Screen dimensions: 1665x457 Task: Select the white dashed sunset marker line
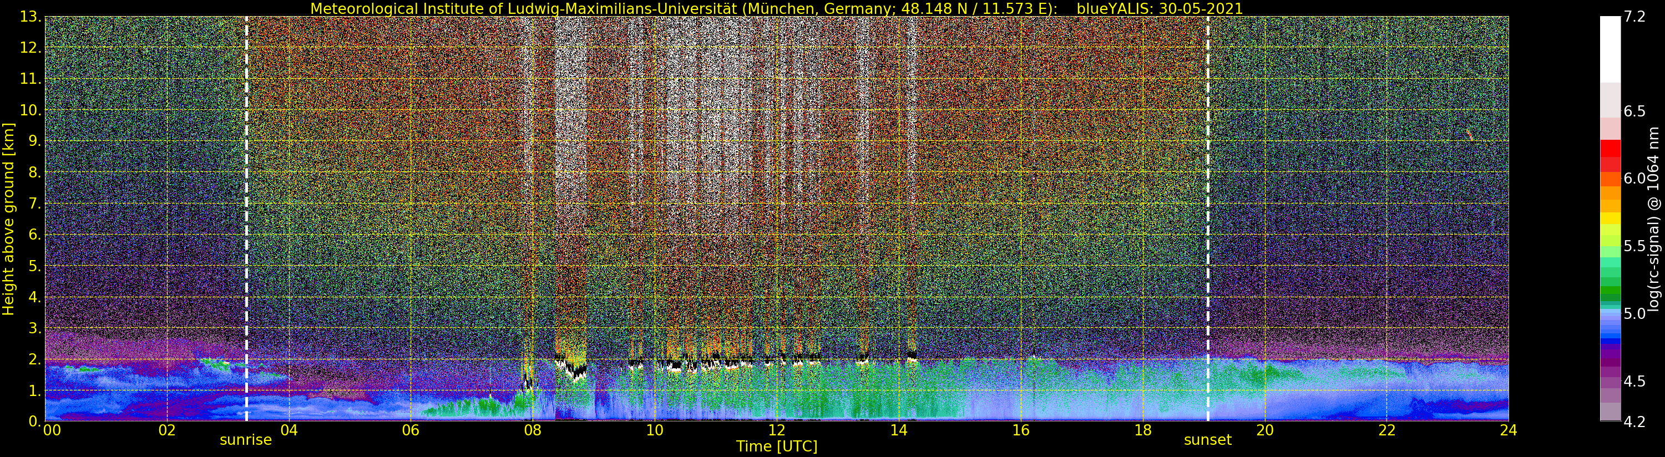(1207, 219)
